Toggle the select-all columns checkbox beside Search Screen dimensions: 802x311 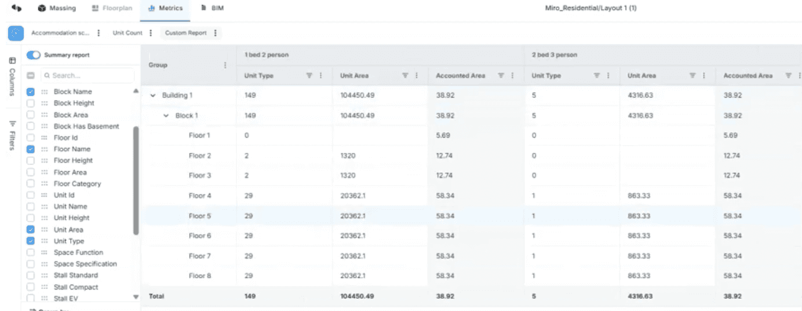(x=31, y=76)
